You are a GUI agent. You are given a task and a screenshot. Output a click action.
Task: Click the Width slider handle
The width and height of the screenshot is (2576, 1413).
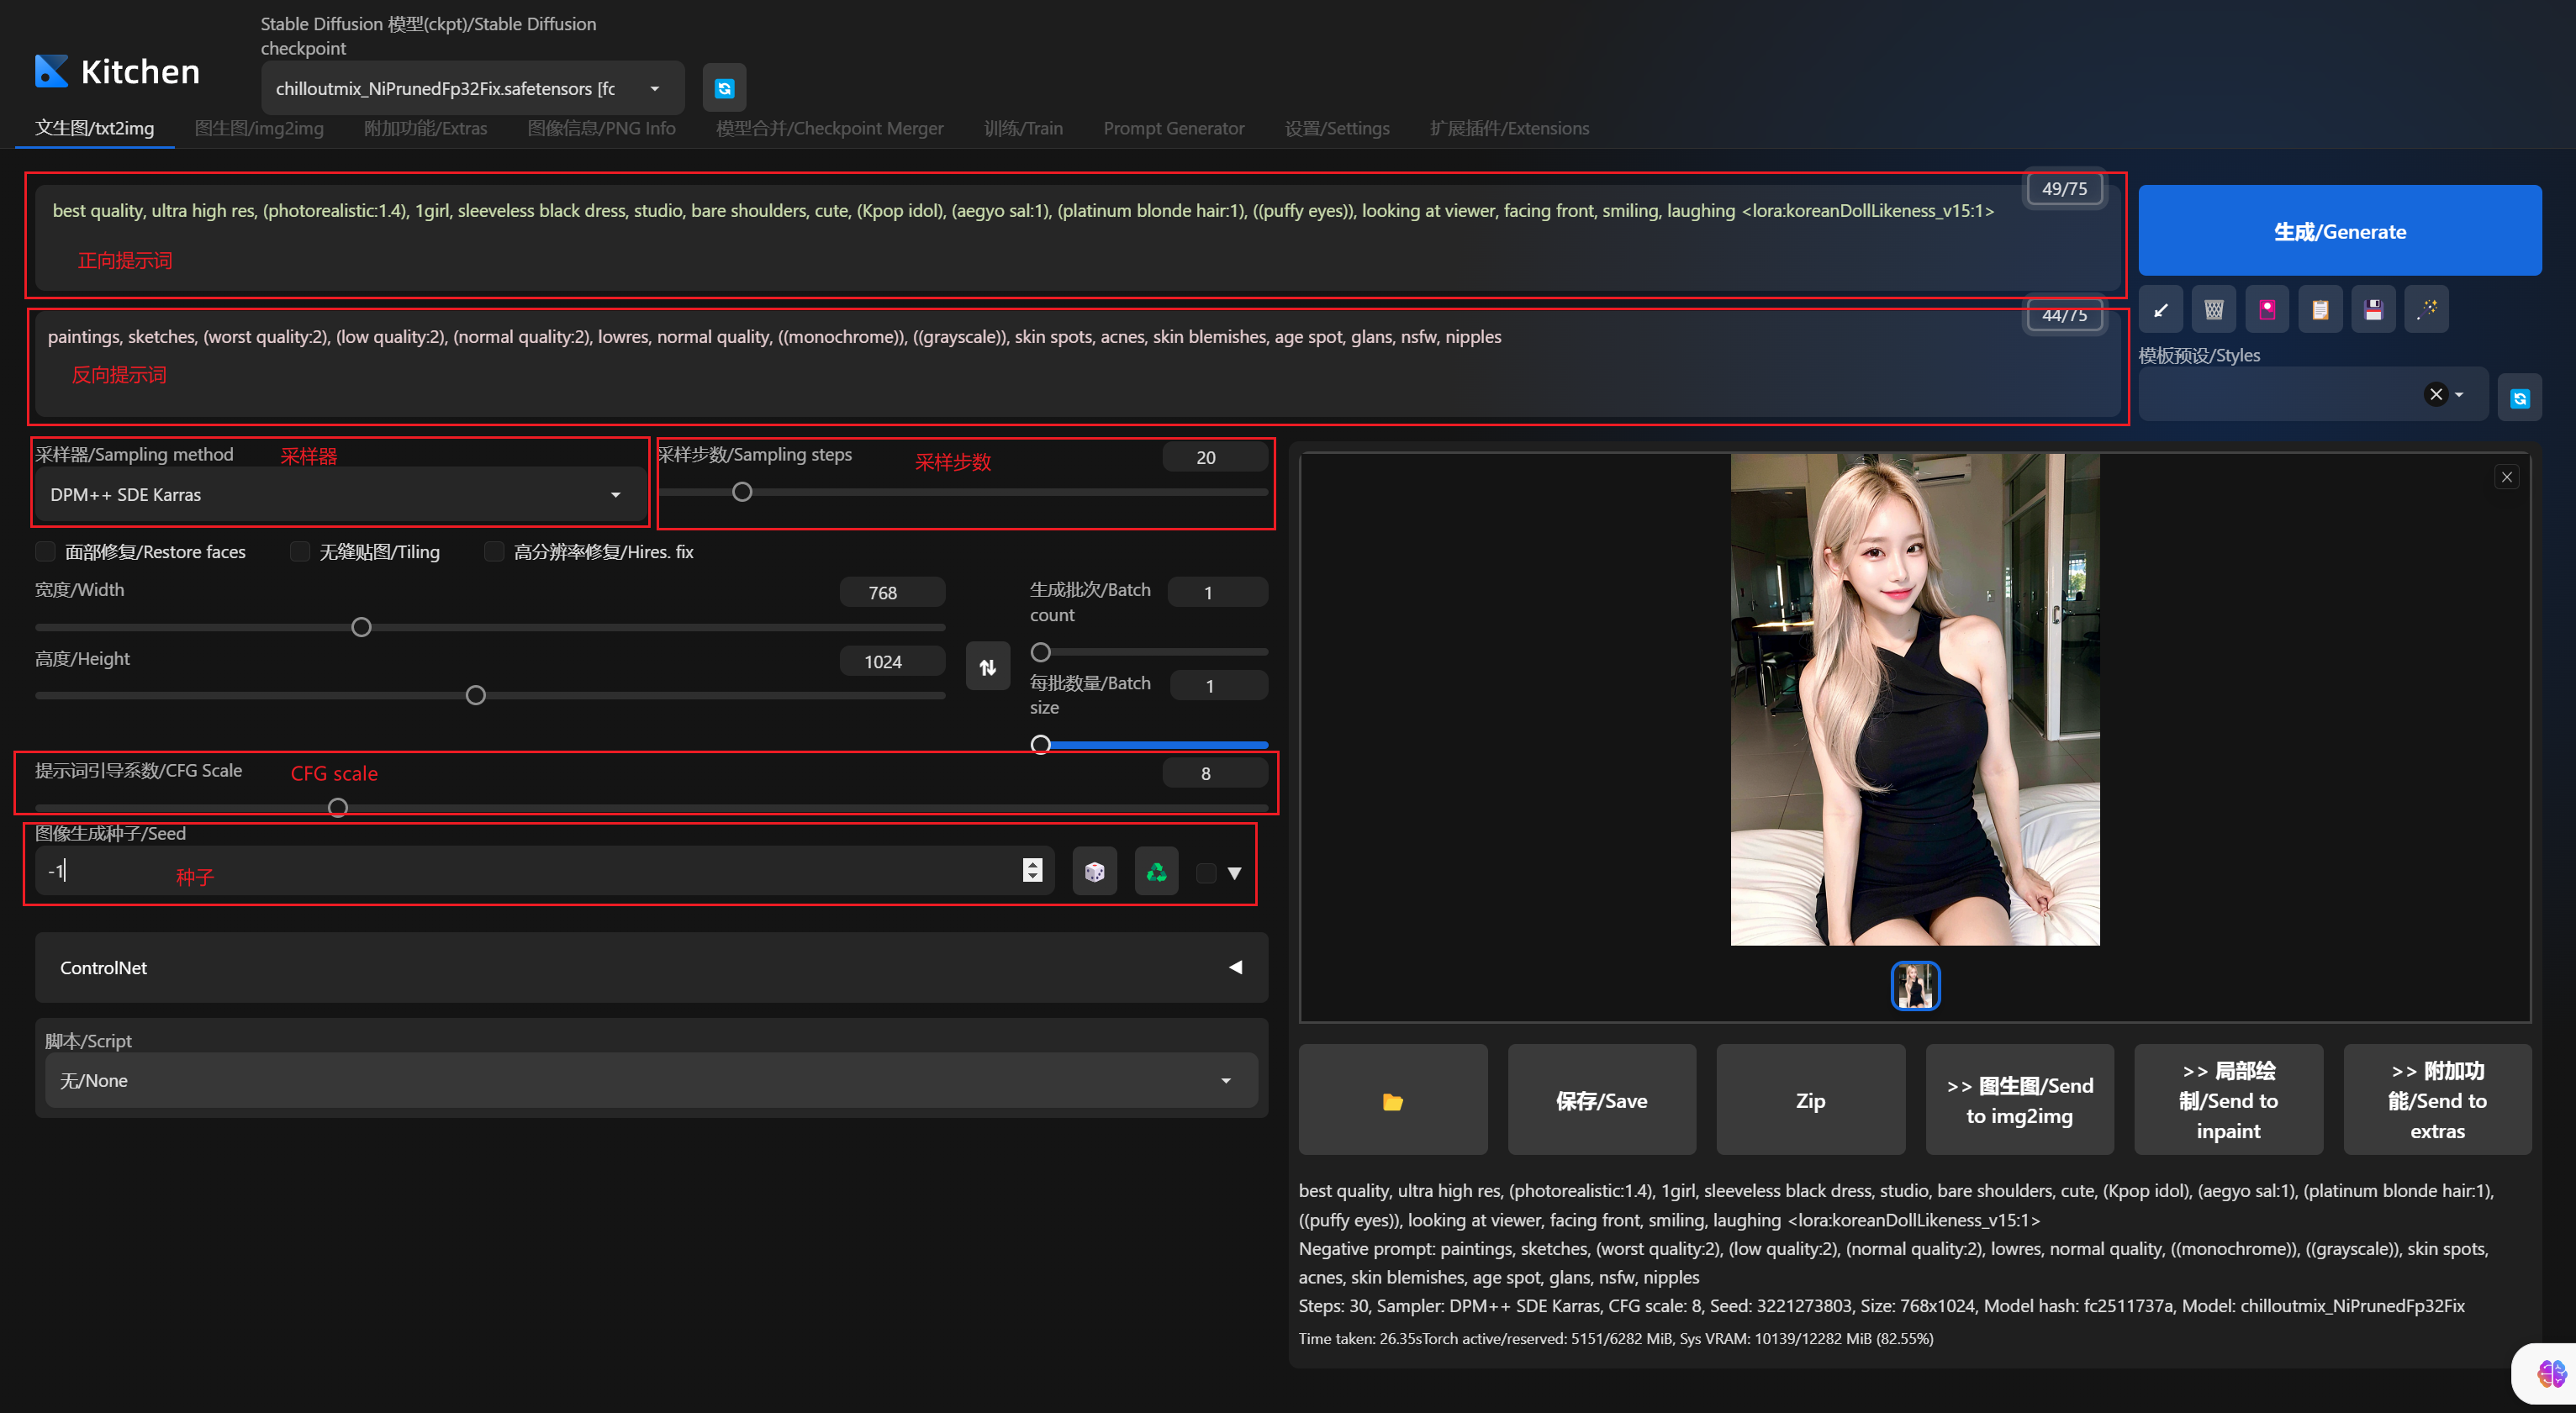[361, 627]
